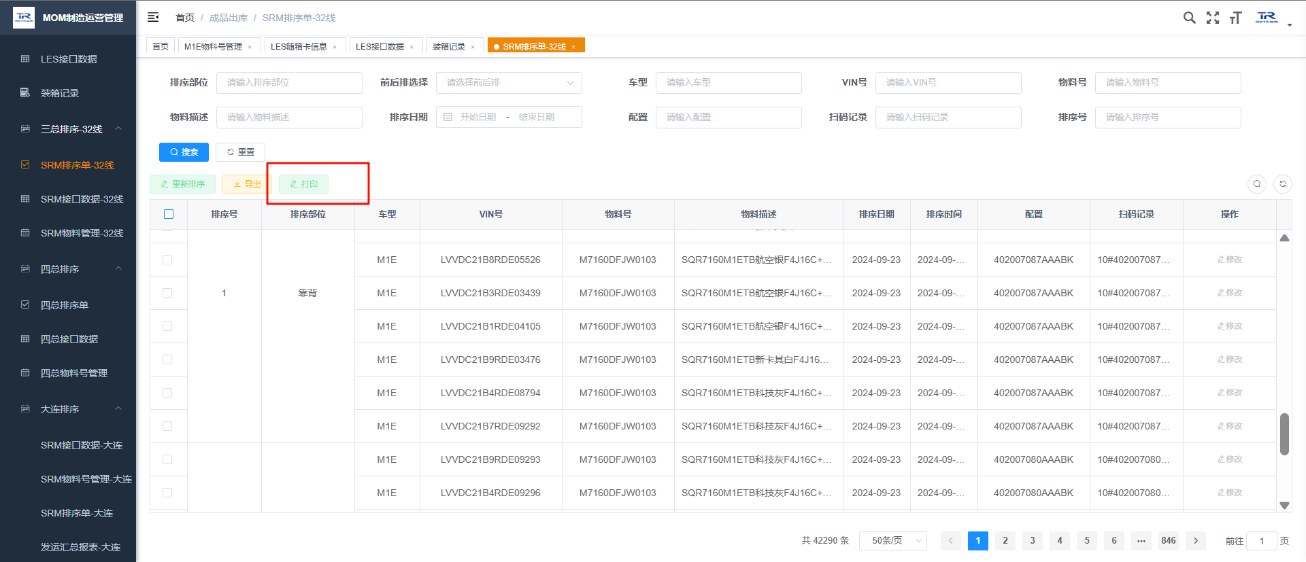
Task: Check row with VIN LVVDC21B8RDE05526
Action: click(x=167, y=260)
